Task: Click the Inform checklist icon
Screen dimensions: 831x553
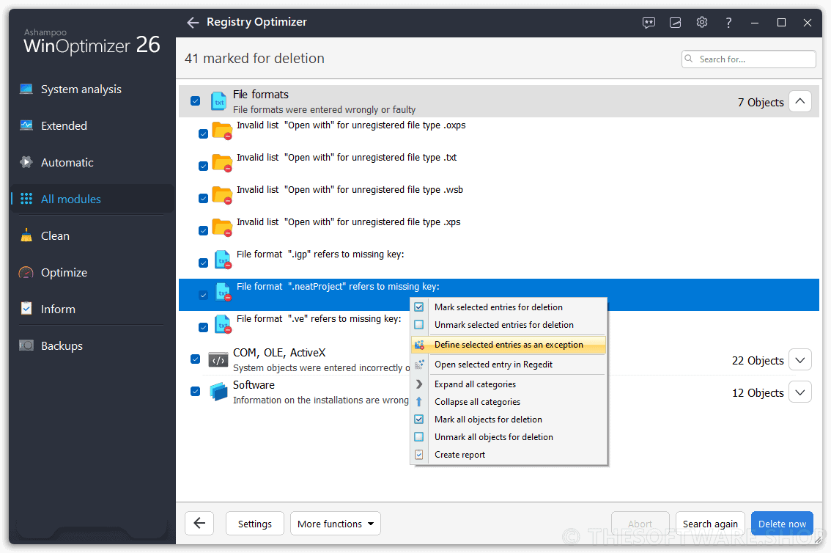Action: [x=26, y=309]
